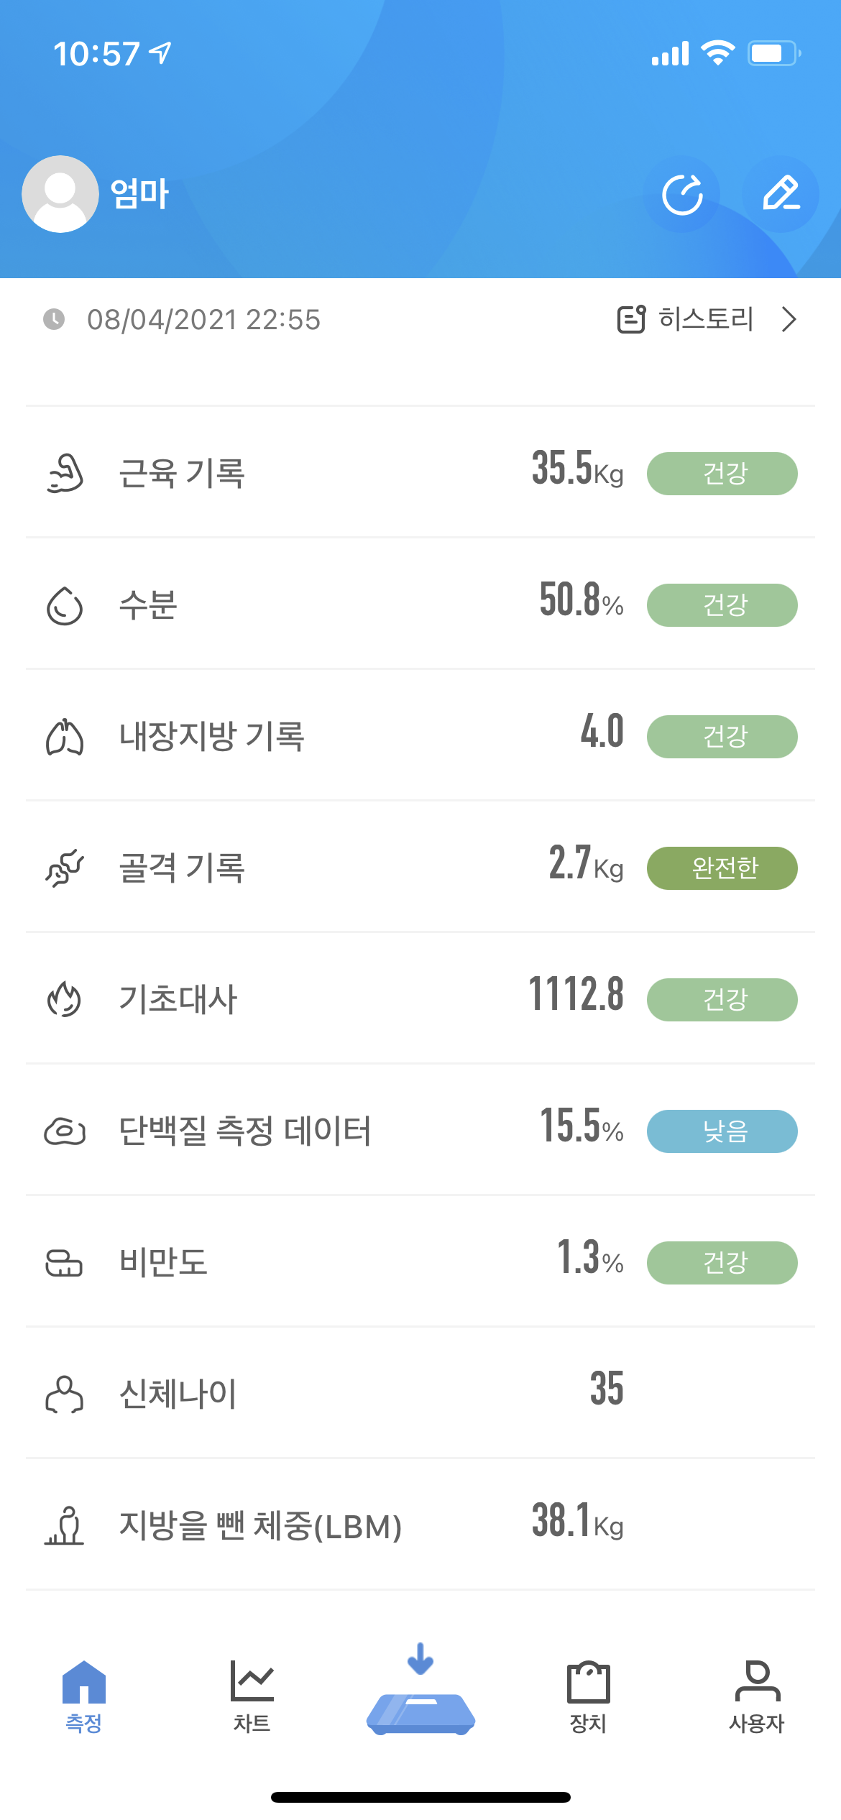841x1820 pixels.
Task: Switch to the 차트 chart tab
Action: tap(252, 1695)
